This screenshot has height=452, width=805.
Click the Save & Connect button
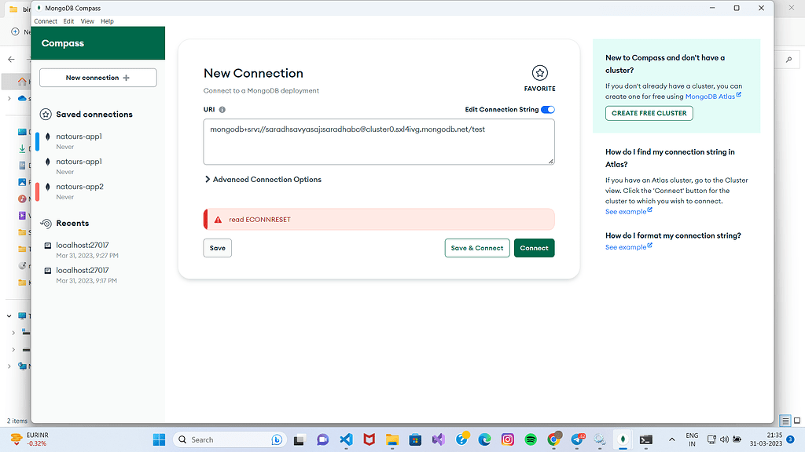click(x=476, y=248)
